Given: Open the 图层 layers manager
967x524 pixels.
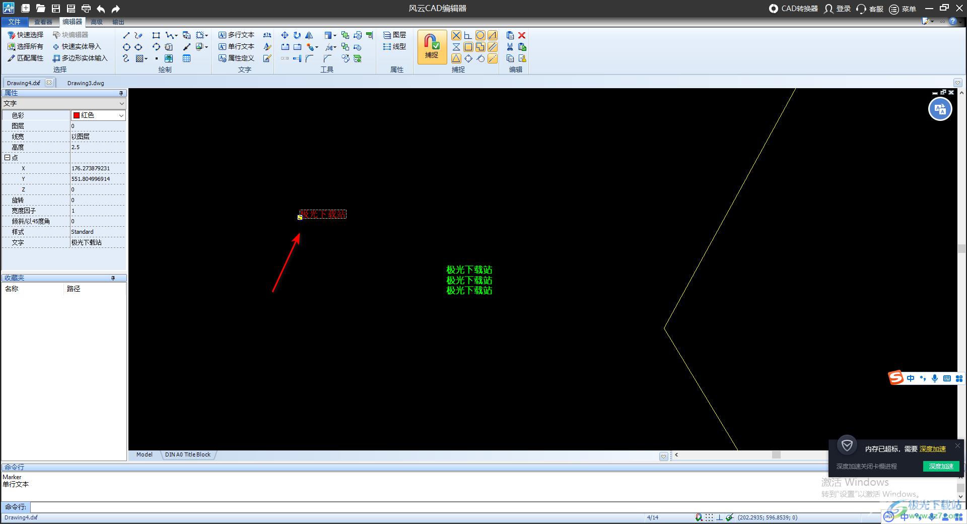Looking at the screenshot, I should 394,35.
